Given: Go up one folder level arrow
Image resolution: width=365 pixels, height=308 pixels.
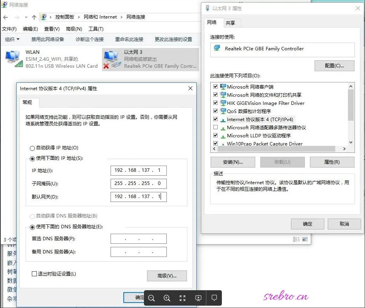Looking at the screenshot, I should click(34, 17).
